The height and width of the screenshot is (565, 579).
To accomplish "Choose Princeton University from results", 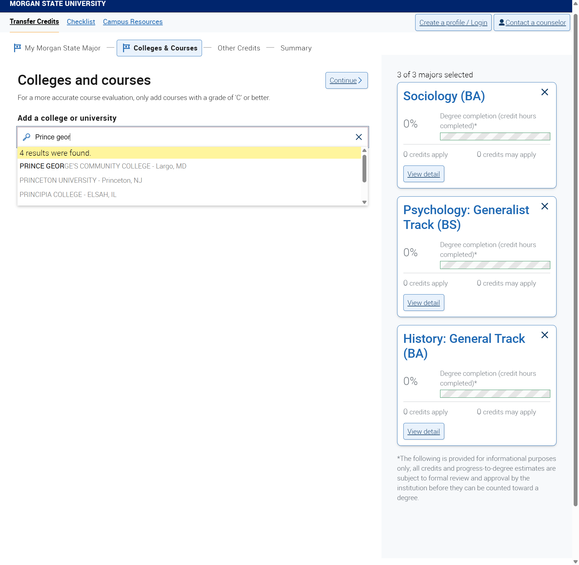I will pyautogui.click(x=81, y=180).
